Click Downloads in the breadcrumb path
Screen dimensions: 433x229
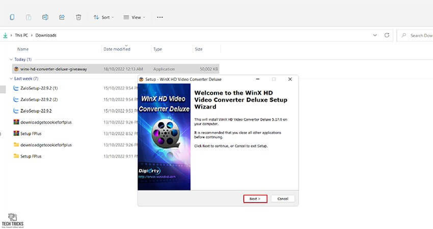coord(46,35)
